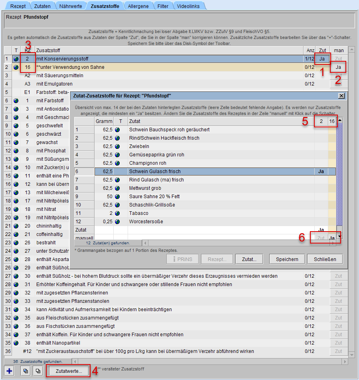Toggle the 'Zut' man button in row 36
This screenshot has height=380, width=359.
(338, 351)
